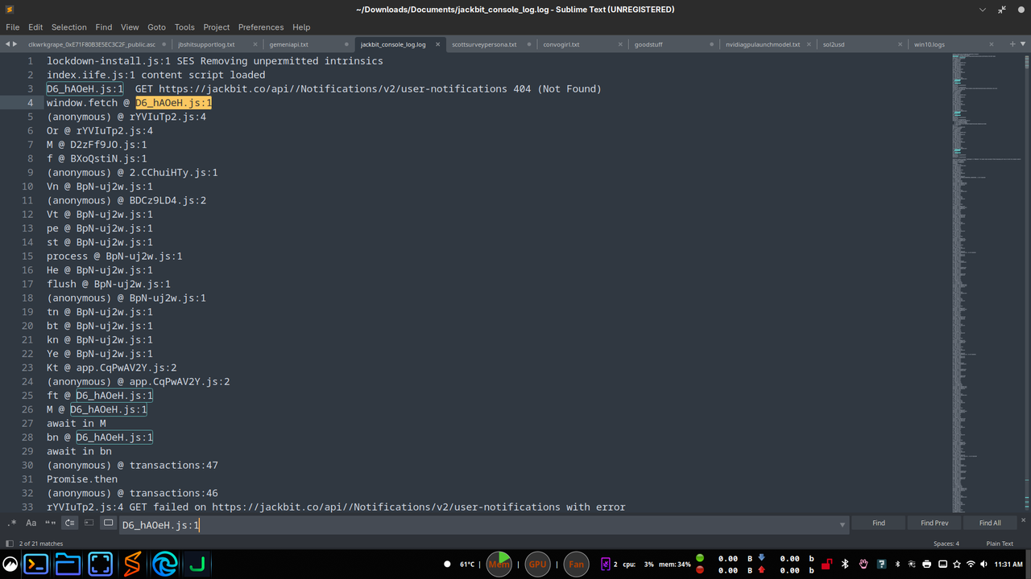Toggle wrap search option
The image size is (1031, 579).
pos(70,524)
